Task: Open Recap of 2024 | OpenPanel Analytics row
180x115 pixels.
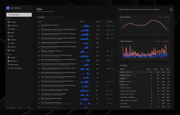Action: click(x=77, y=99)
